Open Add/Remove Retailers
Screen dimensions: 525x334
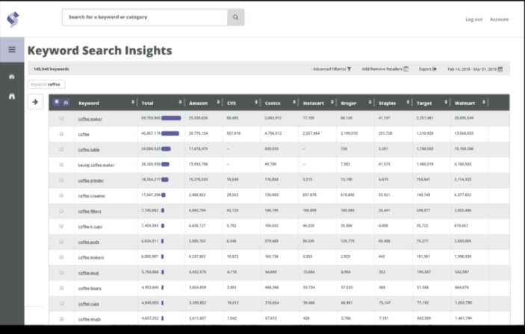pyautogui.click(x=385, y=69)
